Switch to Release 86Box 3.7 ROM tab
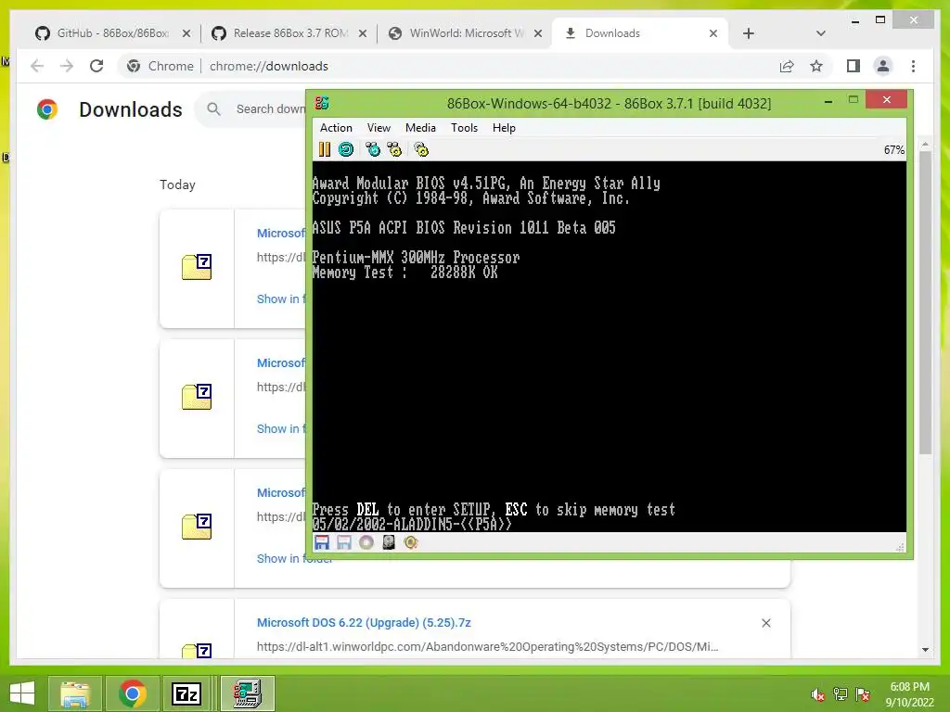This screenshot has width=950, height=712. pyautogui.click(x=289, y=33)
